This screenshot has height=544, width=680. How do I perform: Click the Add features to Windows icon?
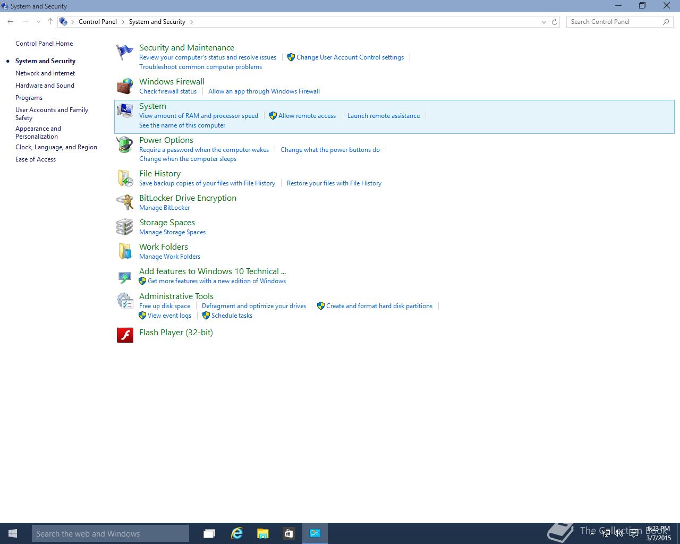tap(125, 276)
